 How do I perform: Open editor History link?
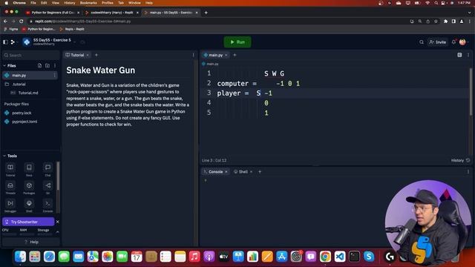tap(460, 160)
